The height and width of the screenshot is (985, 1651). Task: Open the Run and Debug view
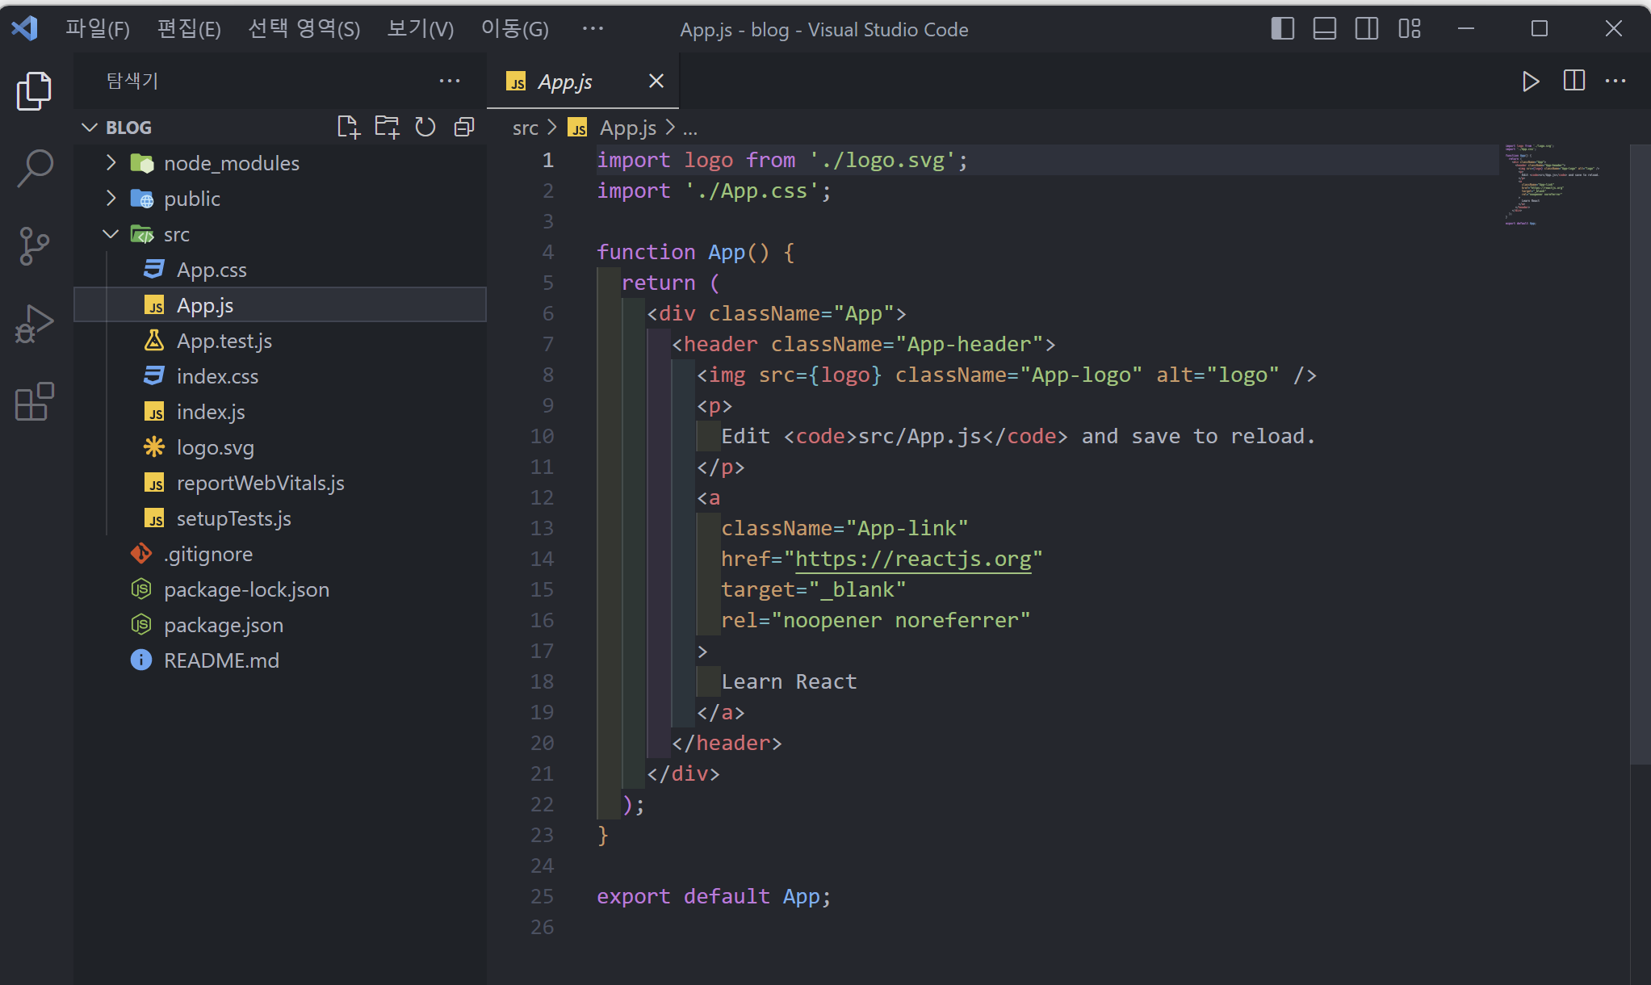click(34, 324)
